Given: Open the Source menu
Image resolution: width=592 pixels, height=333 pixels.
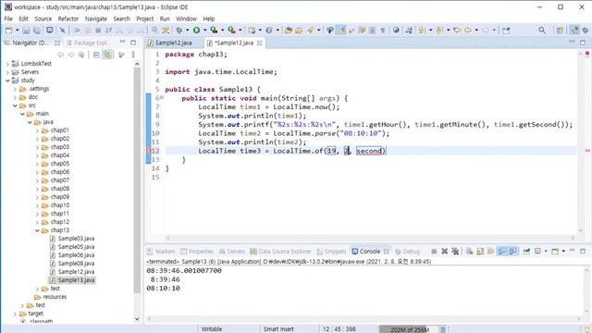Looking at the screenshot, I should pos(43,18).
